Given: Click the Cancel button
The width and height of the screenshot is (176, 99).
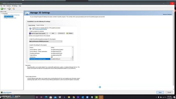Looking at the screenshot, I should [x=169, y=92].
